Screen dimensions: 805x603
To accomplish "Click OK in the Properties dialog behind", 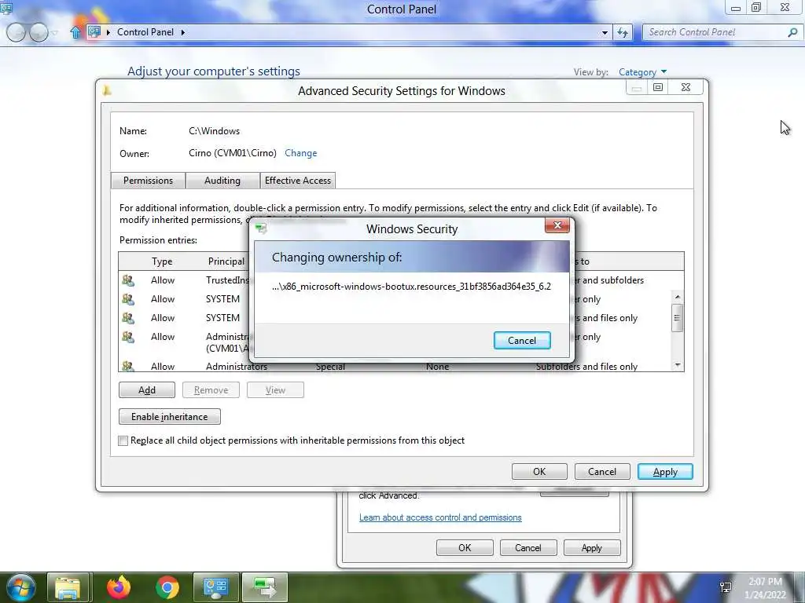I will pyautogui.click(x=465, y=547).
